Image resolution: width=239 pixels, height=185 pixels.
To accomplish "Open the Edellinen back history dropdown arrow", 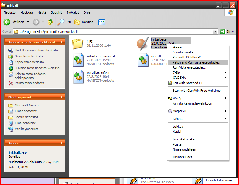I will 28,22.
